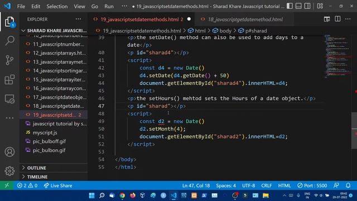Change Spaces: 4 indentation setting
357x201 pixels.
226,185
